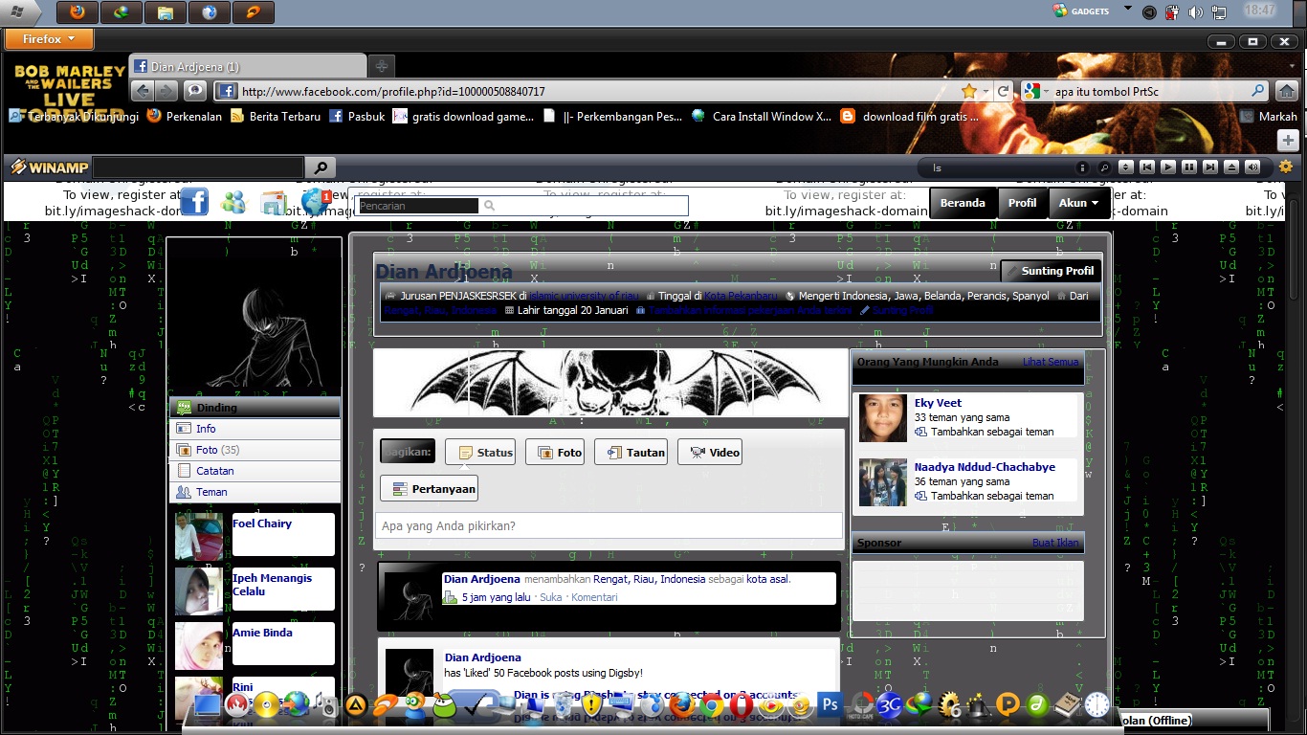
Task: Click Lihat Semua link
Action: click(x=1051, y=362)
